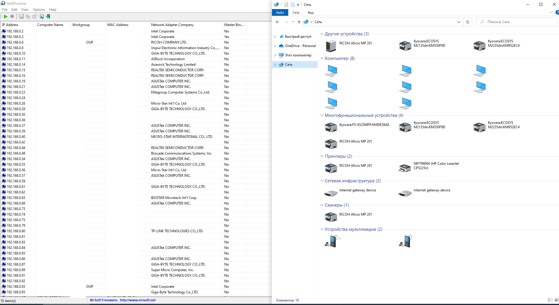Viewport: 559px width, 305px height.
Task: Sort by IP Address column header
Action: [x=18, y=25]
